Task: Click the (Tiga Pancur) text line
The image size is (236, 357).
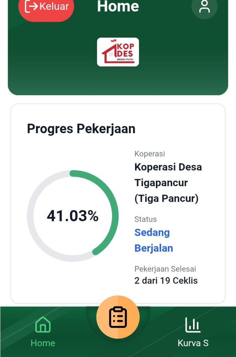Action: coord(166,199)
